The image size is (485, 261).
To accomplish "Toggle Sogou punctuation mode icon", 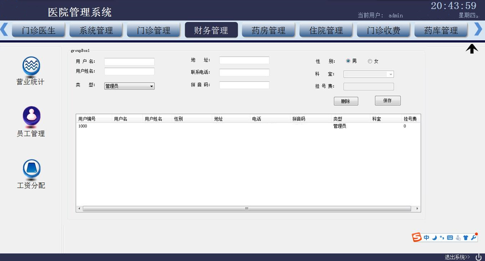I will (x=442, y=238).
